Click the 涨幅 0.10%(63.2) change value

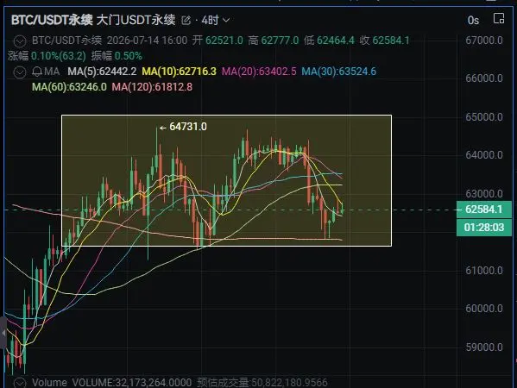click(x=47, y=56)
